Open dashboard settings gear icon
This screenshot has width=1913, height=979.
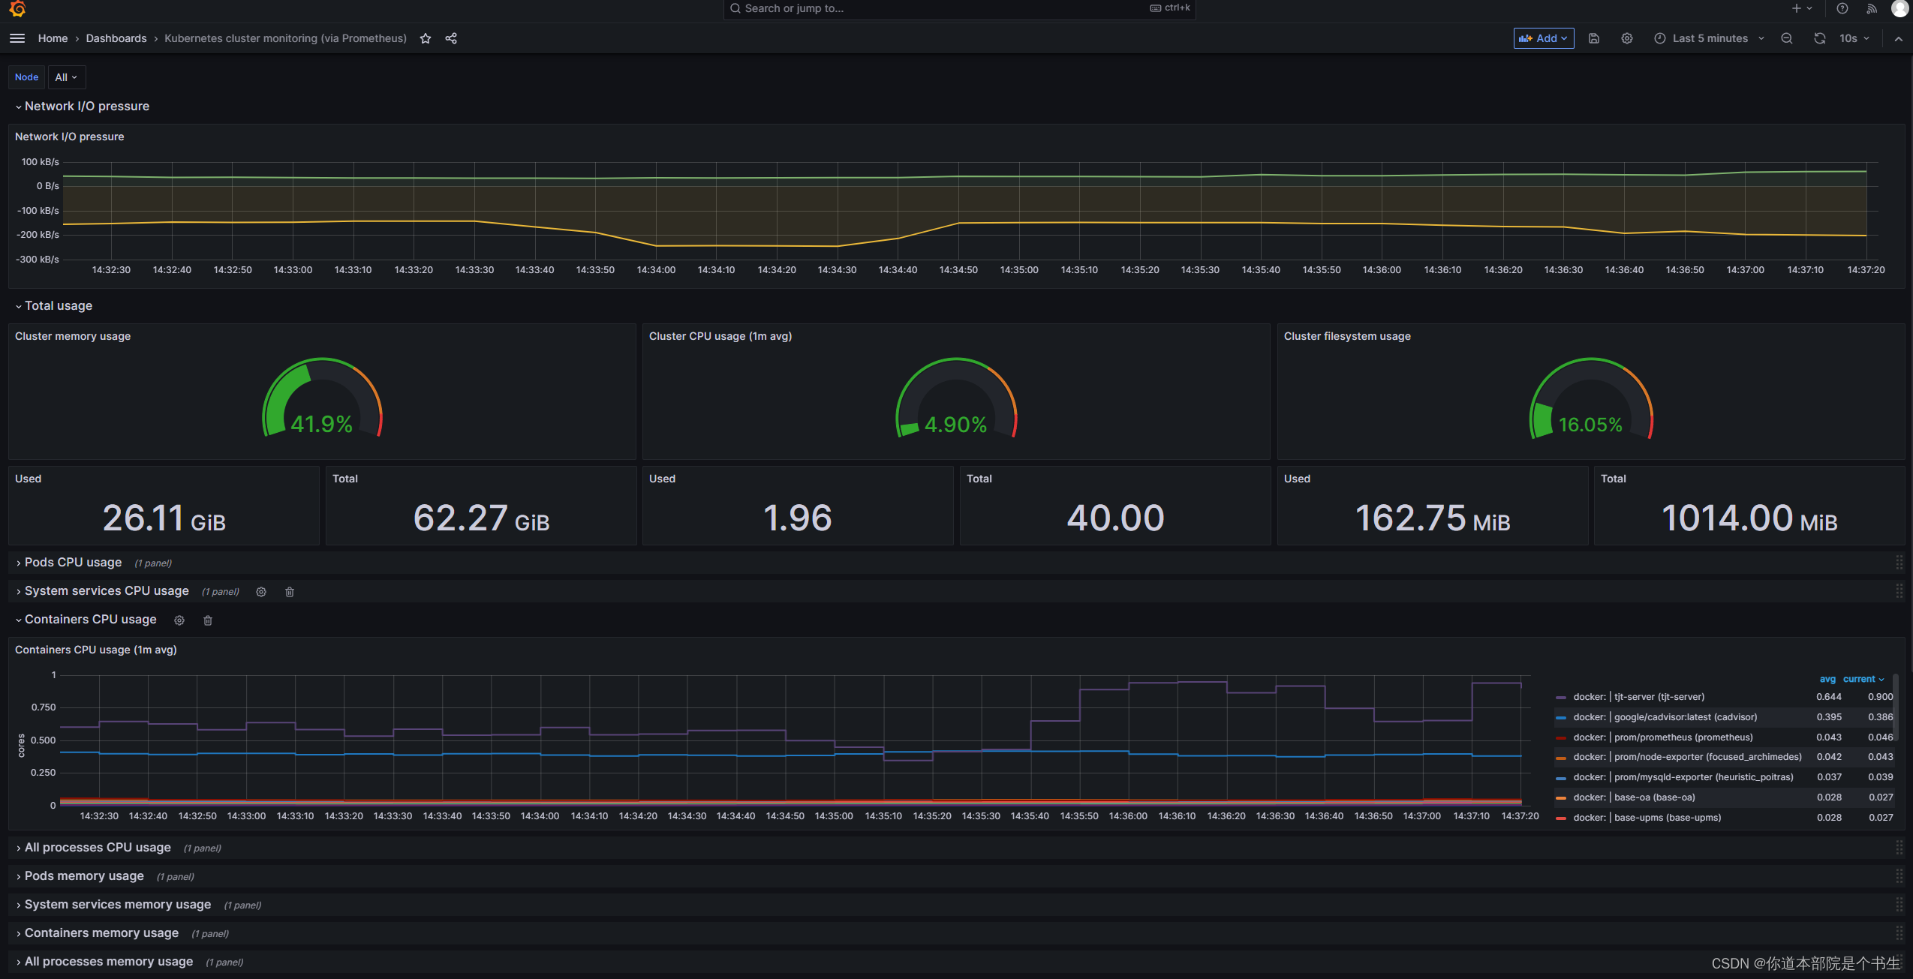tap(1626, 38)
